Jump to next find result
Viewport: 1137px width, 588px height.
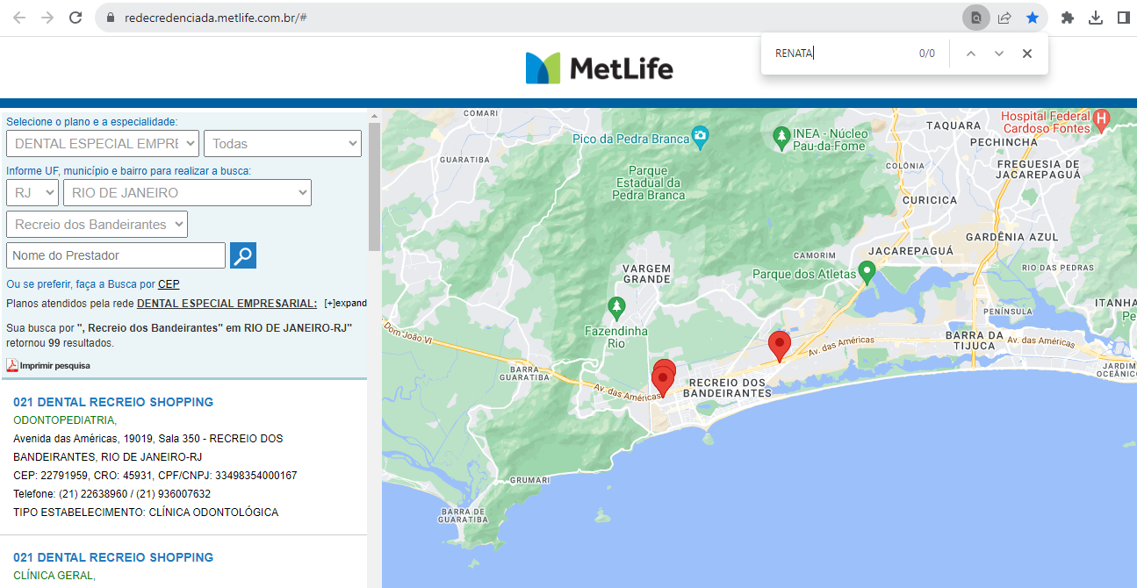pos(998,54)
